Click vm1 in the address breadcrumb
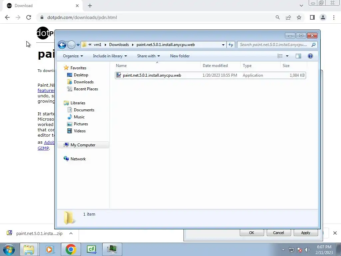The image size is (341, 256). 98,45
